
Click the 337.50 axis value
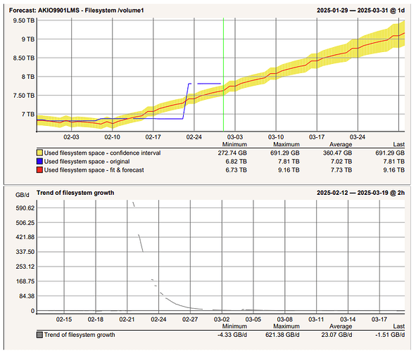point(25,252)
